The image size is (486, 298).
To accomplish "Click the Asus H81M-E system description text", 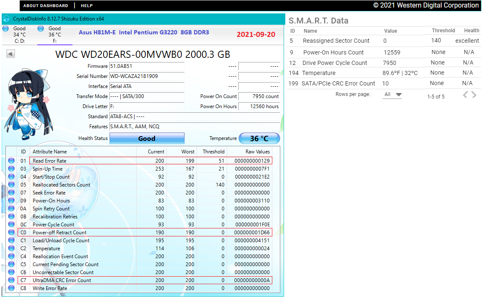I will (144, 32).
